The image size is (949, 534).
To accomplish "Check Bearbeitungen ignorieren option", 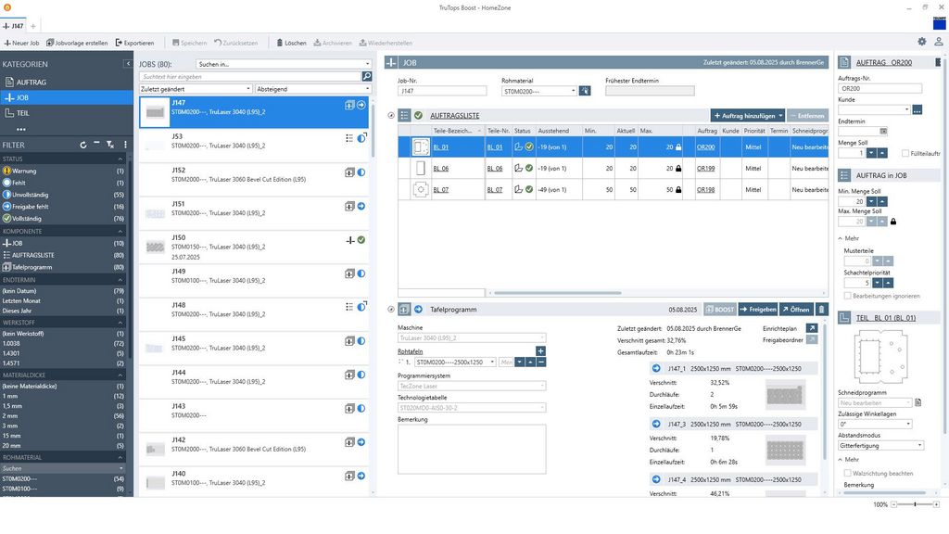I will pyautogui.click(x=848, y=296).
